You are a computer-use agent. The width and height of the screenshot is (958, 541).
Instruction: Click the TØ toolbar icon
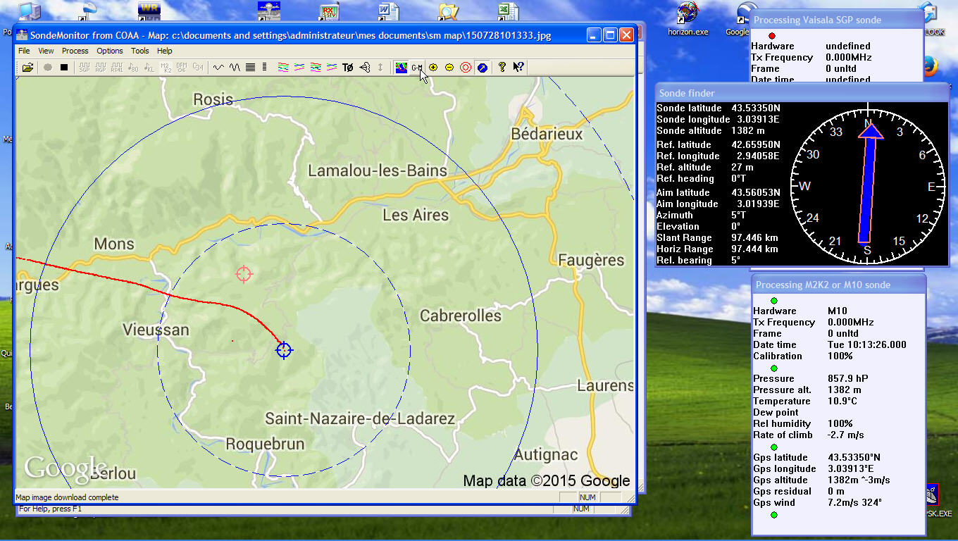coord(348,68)
